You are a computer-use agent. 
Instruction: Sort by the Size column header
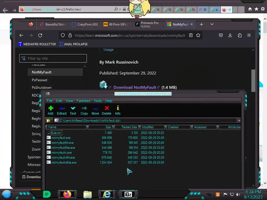click(x=100, y=127)
